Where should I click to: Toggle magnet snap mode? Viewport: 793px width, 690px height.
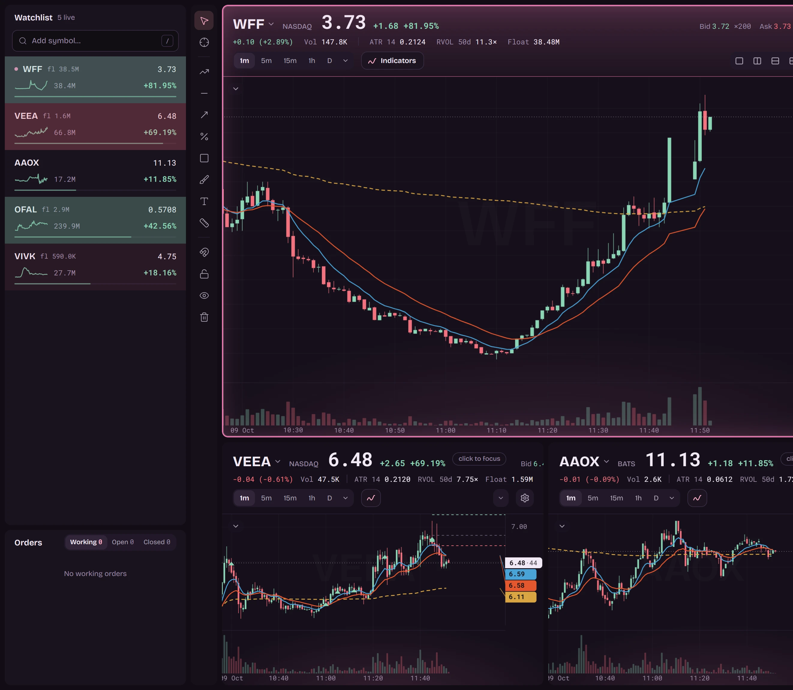(x=204, y=252)
